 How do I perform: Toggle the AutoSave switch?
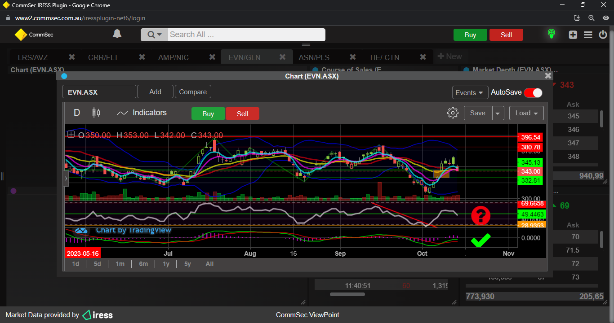pos(533,92)
